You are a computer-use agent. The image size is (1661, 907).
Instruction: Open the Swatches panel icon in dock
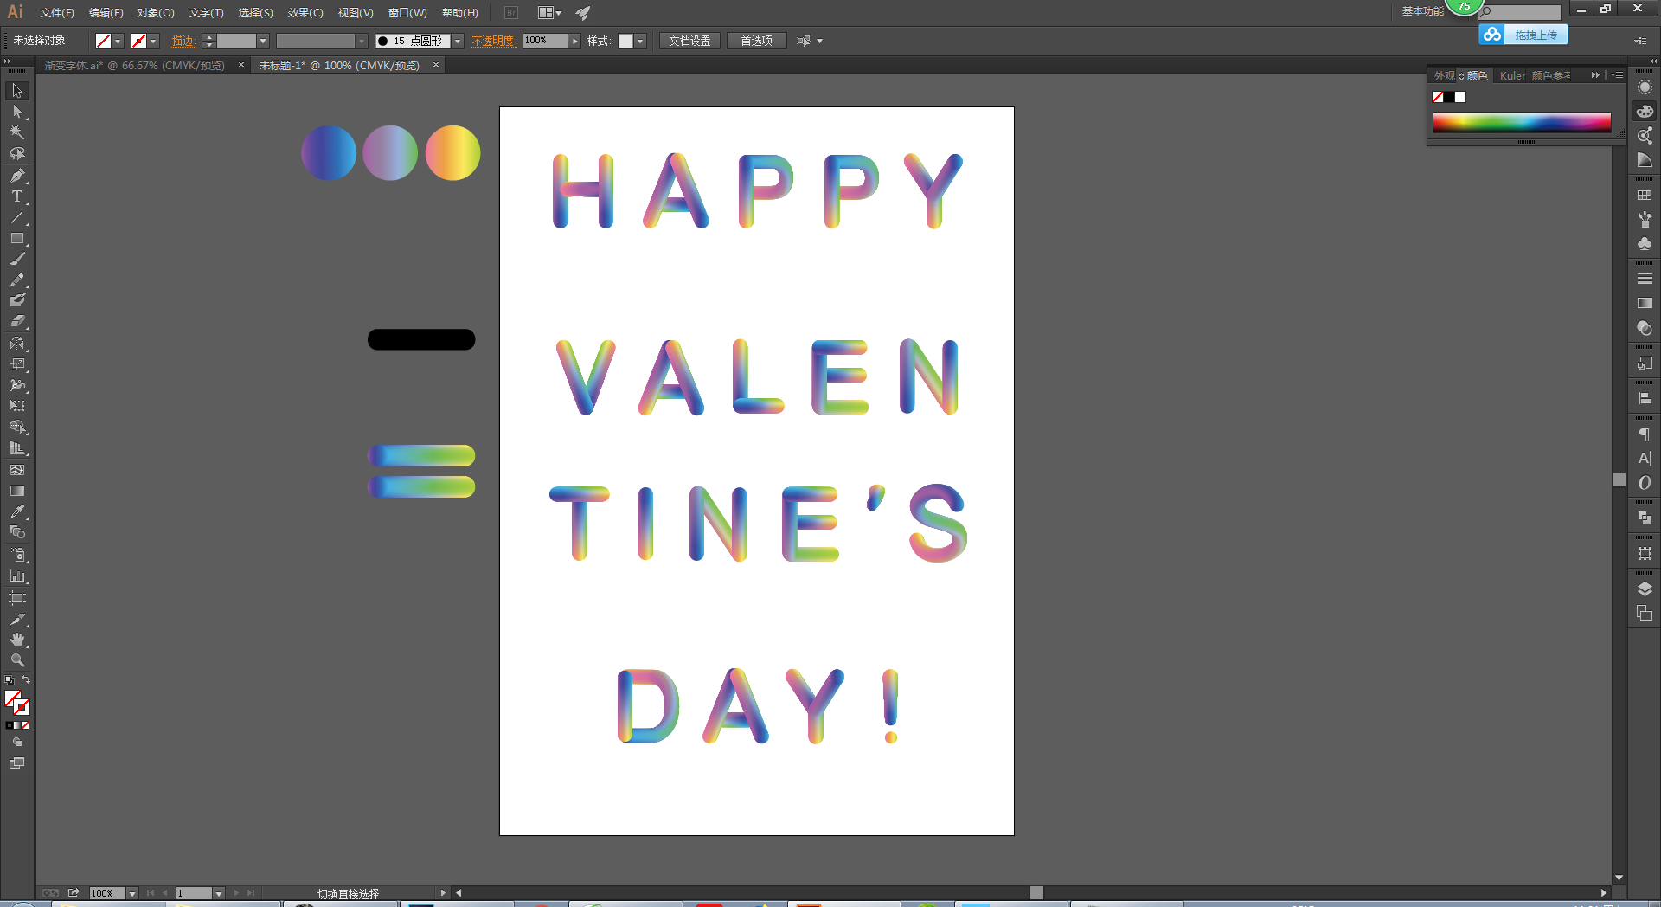click(x=1645, y=196)
